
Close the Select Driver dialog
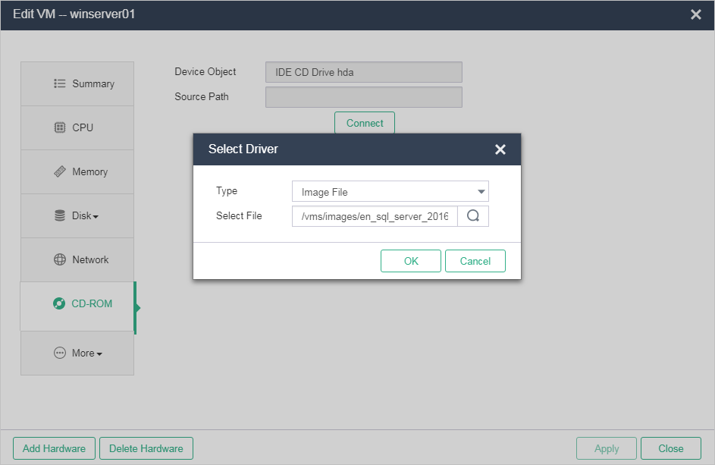click(x=500, y=149)
